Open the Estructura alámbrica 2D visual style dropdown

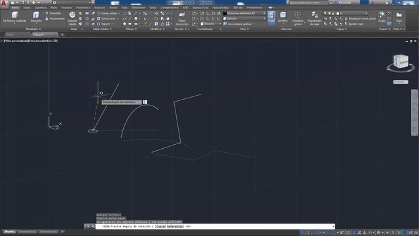244,13
